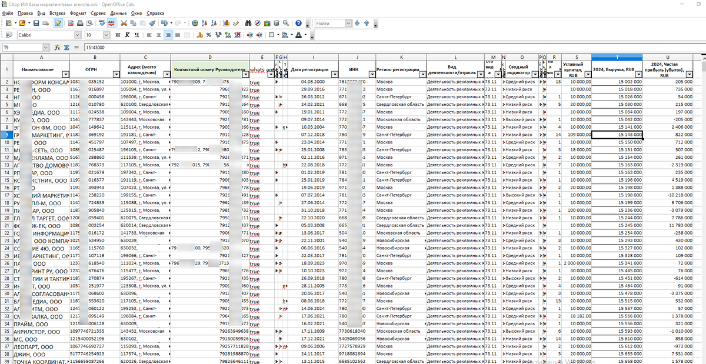Click the Zoom magnifier icon
This screenshot has height=364, width=706.
pos(285,23)
